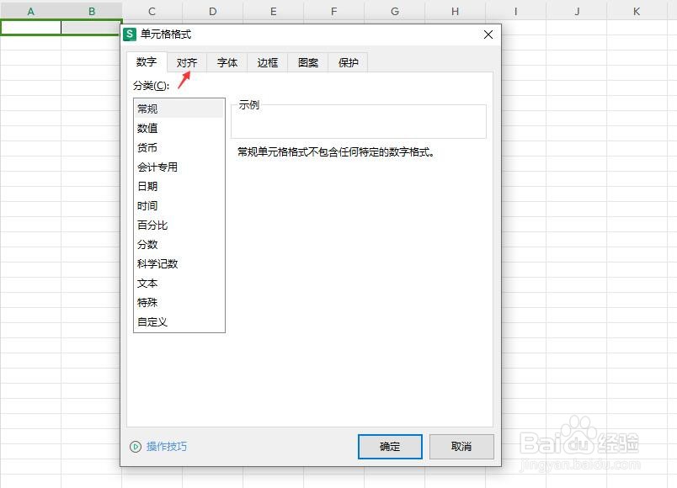Select column K header
This screenshot has width=677, height=488.
637,12
